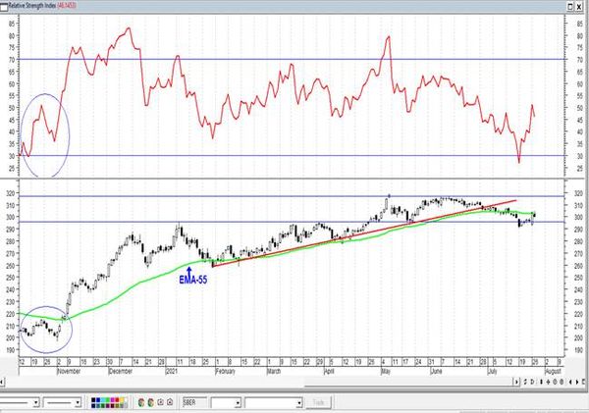The height and width of the screenshot is (413, 589).
Task: Click the rescale Y-axis icon beside scrollbar
Action: 525,382
